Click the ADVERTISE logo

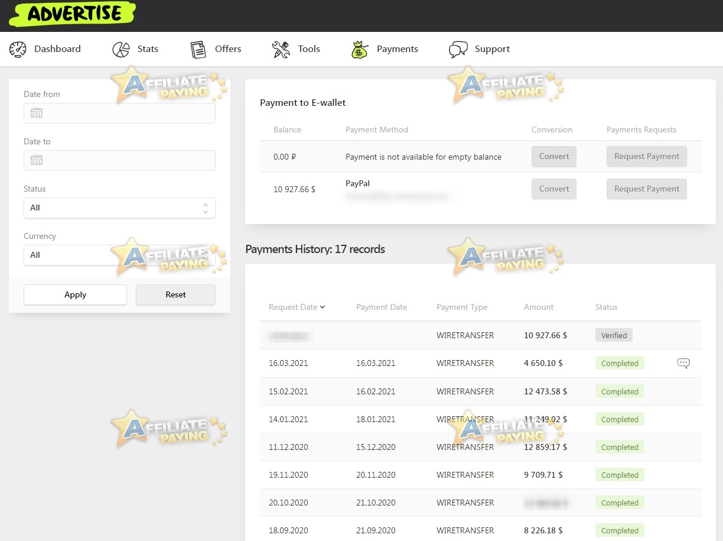(x=73, y=14)
